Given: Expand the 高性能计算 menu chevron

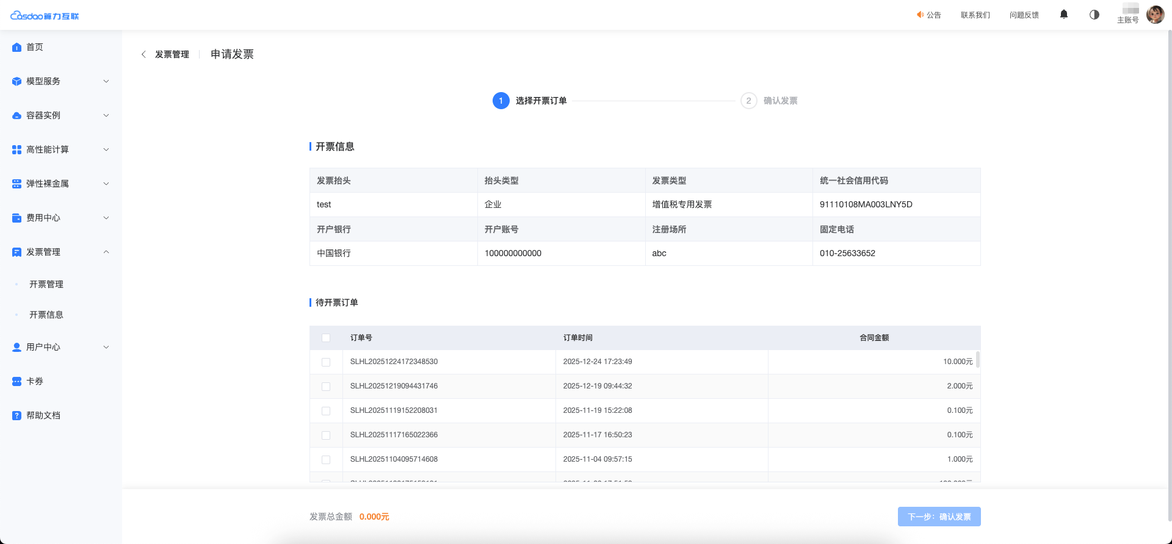Looking at the screenshot, I should (x=106, y=149).
